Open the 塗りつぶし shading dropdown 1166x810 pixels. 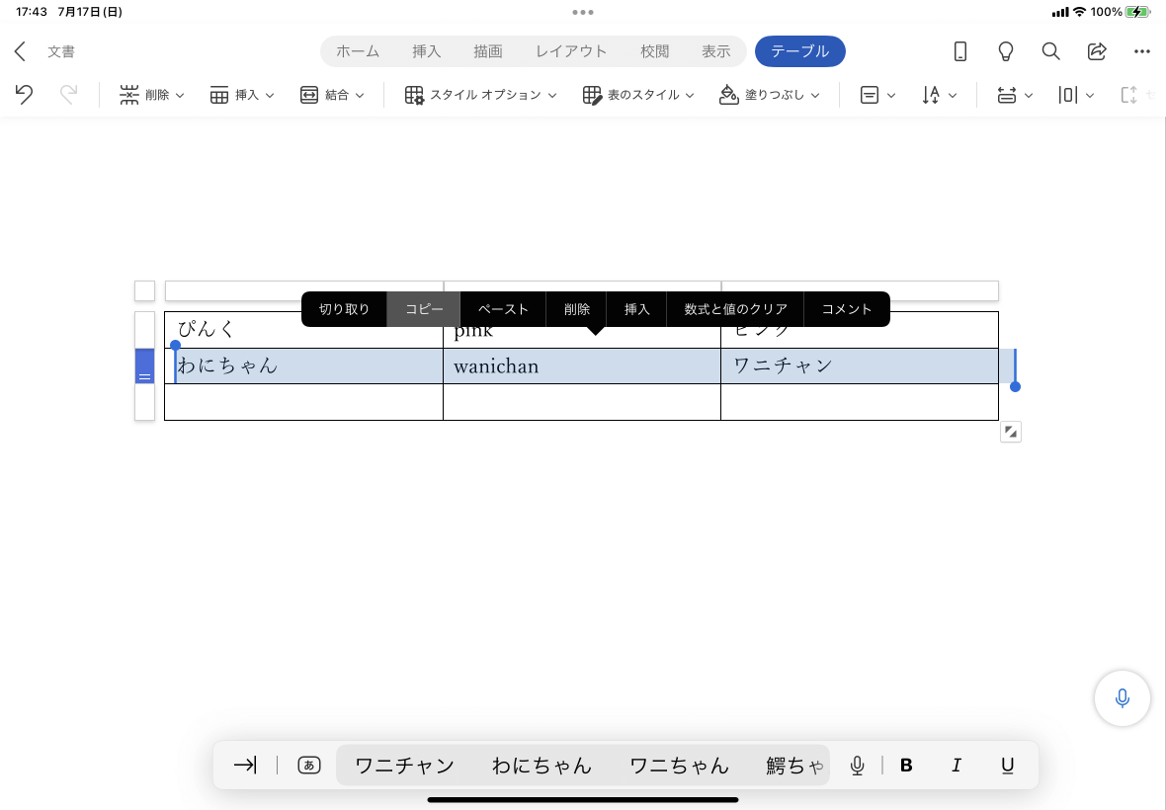coord(770,95)
